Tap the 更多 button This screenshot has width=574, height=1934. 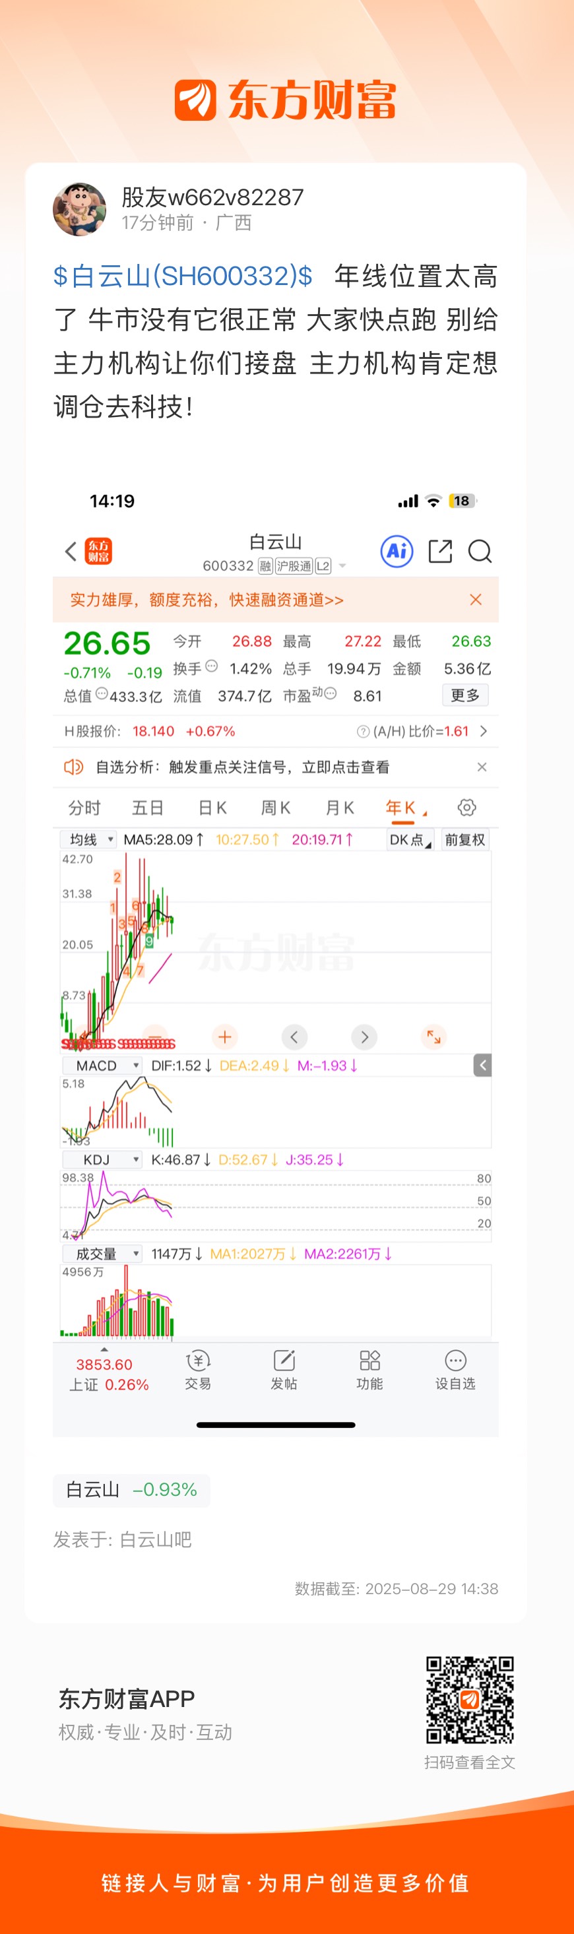(x=465, y=695)
